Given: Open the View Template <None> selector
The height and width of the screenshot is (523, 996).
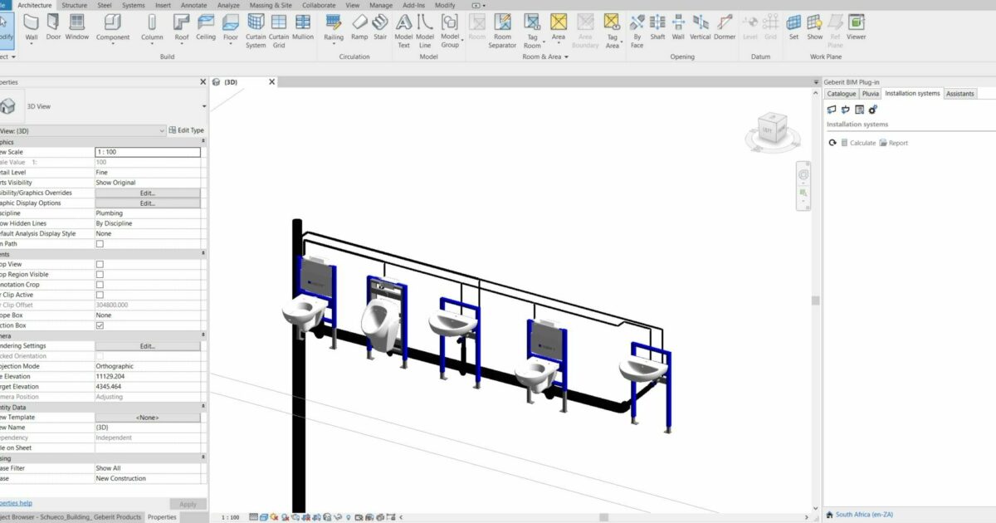Looking at the screenshot, I should 148,417.
